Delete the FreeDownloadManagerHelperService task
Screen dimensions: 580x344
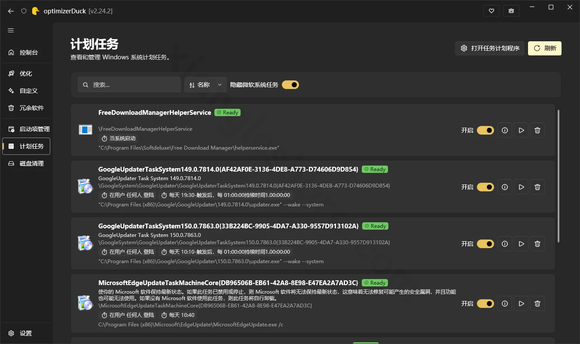tap(537, 130)
